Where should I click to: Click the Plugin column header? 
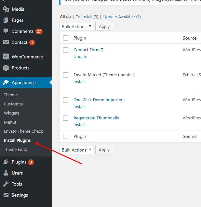tap(80, 38)
